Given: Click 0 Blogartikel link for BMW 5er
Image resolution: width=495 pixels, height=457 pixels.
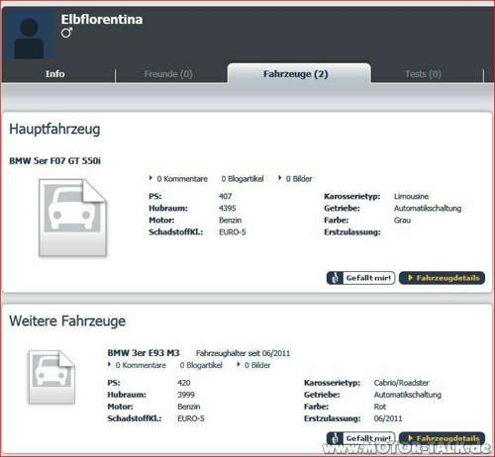Looking at the screenshot, I should coord(243,179).
